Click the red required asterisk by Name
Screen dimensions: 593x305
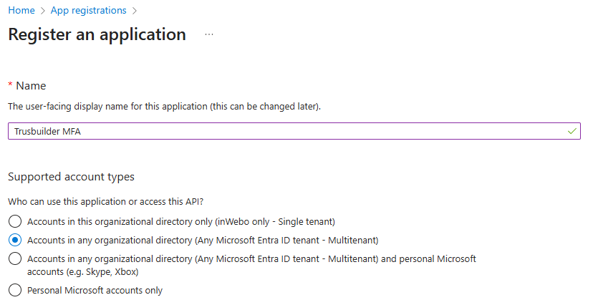(10, 85)
